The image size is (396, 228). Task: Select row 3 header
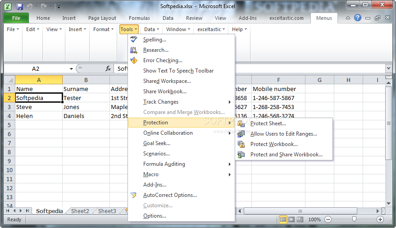point(9,107)
